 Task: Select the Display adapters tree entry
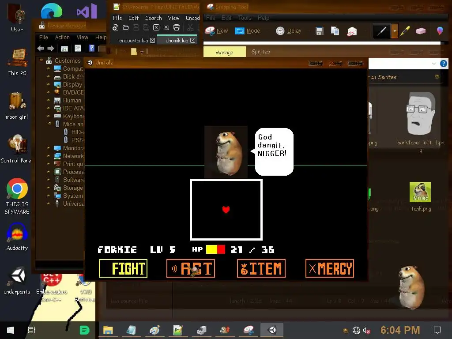68,84
